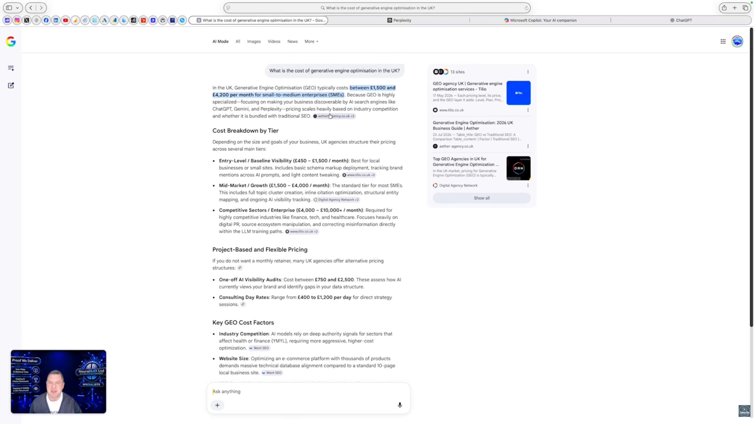754x424 pixels.
Task: Open Want SEO chip under Industry Competition
Action: [259, 348]
